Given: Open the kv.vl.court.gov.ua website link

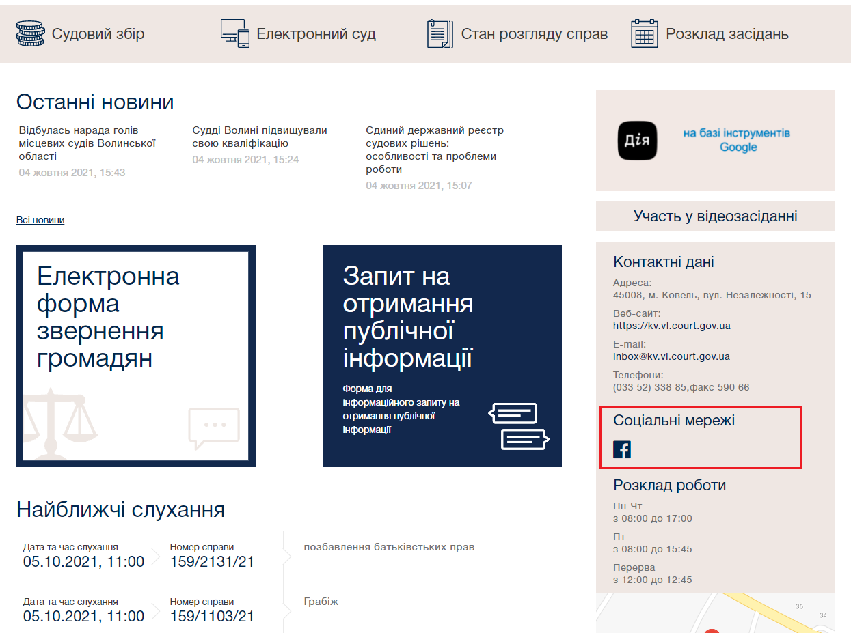Looking at the screenshot, I should click(671, 326).
